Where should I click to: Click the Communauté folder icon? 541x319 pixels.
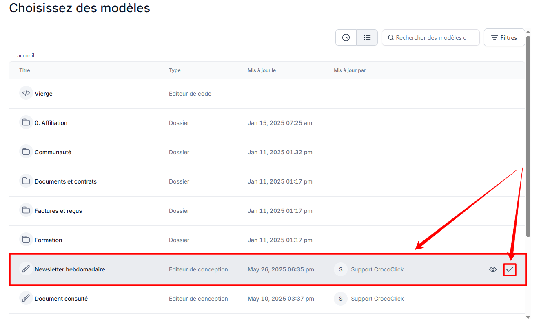click(26, 152)
